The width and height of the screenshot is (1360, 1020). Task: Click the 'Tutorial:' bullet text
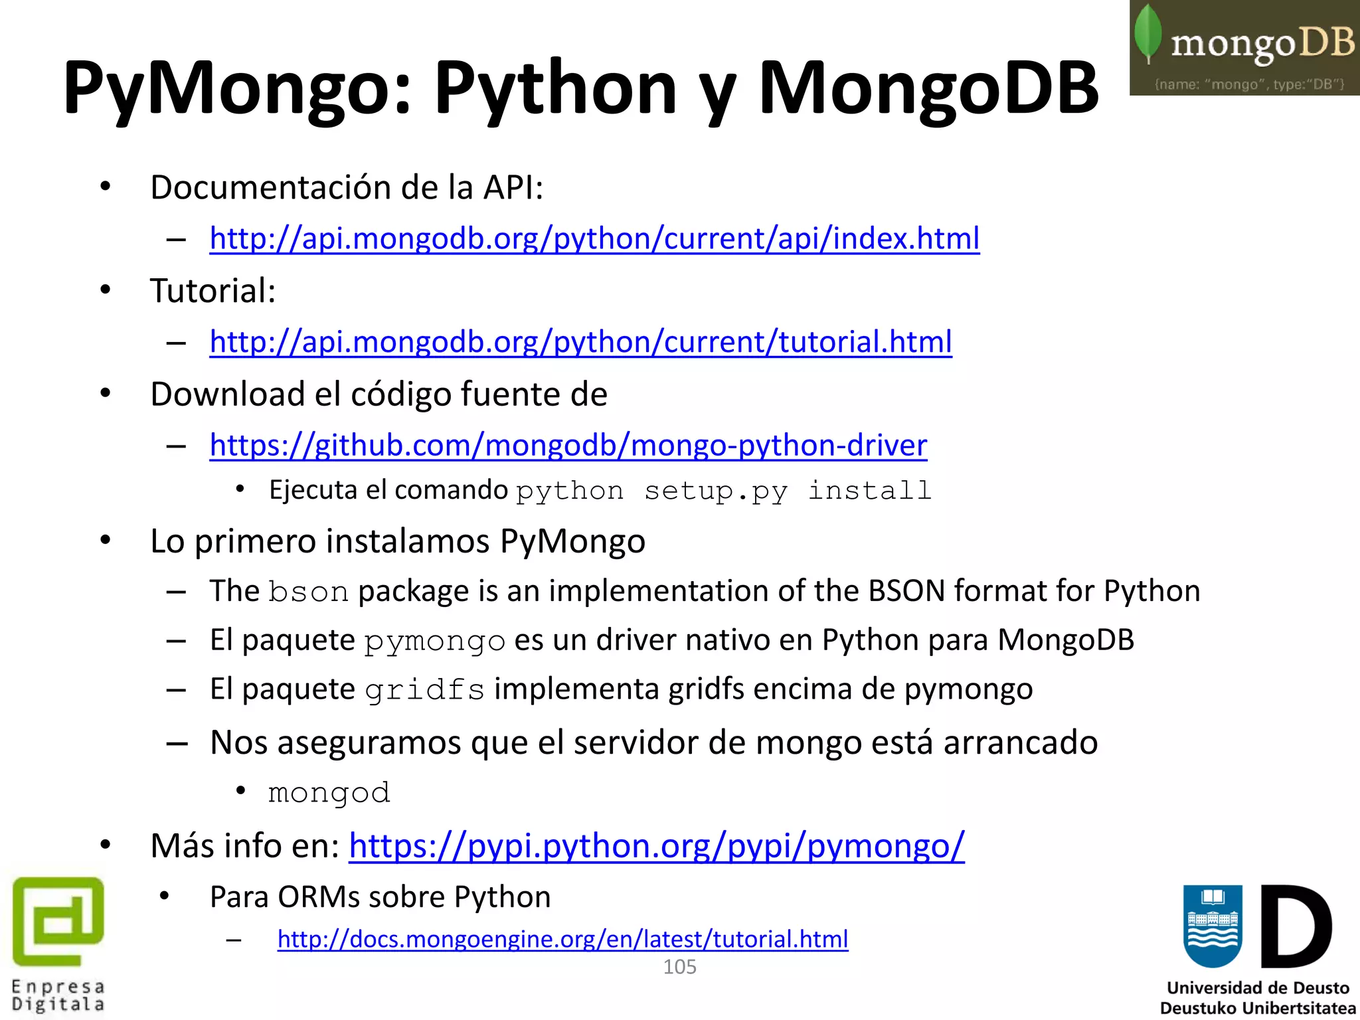[x=212, y=291]
